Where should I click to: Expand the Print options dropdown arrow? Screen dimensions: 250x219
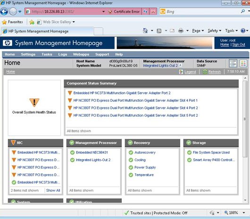click(188, 31)
